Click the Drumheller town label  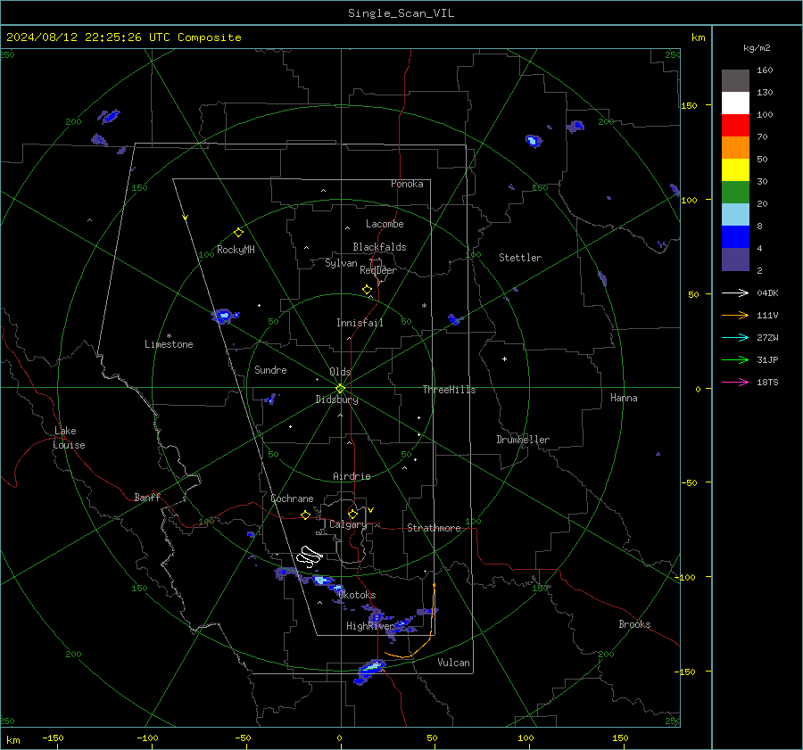point(523,440)
